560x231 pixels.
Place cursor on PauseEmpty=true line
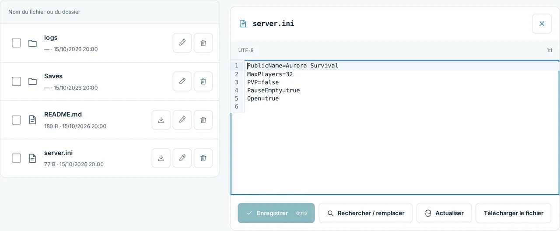273,91
